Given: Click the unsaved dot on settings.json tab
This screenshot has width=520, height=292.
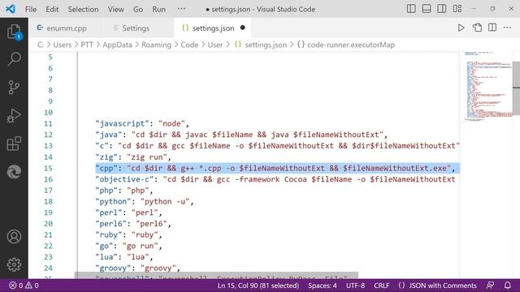Looking at the screenshot, I should coord(242,28).
